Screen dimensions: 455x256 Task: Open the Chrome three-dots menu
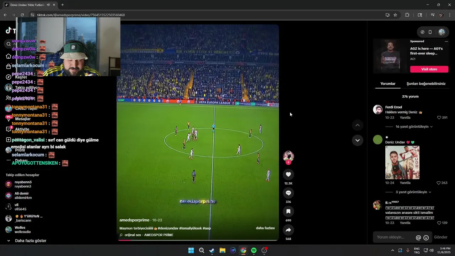click(x=450, y=15)
